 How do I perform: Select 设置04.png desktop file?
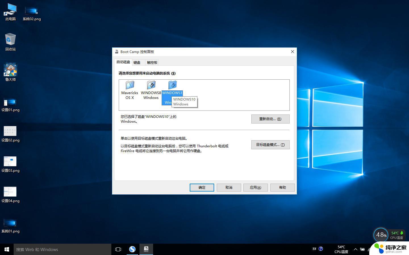tap(11, 195)
